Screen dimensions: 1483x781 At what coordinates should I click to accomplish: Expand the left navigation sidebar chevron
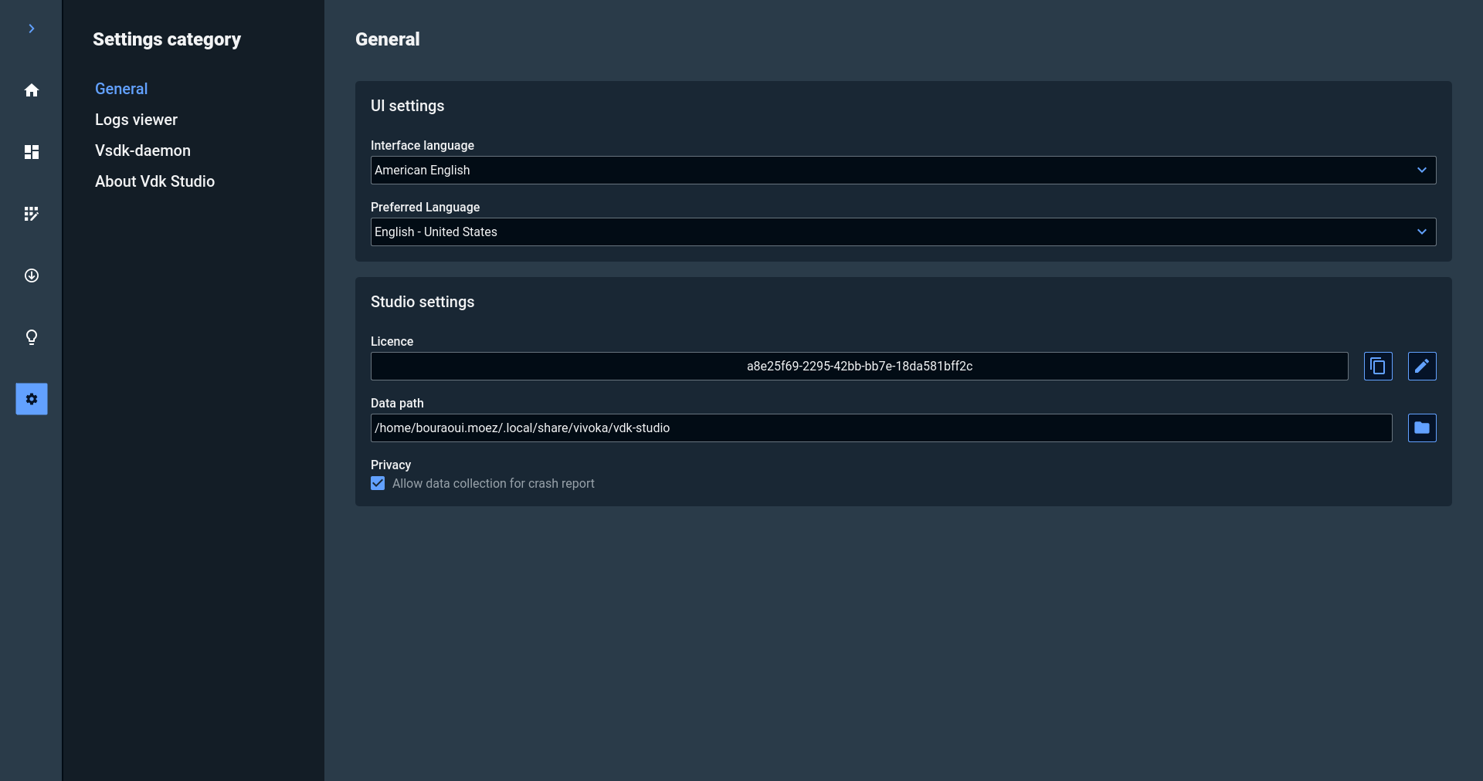[x=32, y=29]
